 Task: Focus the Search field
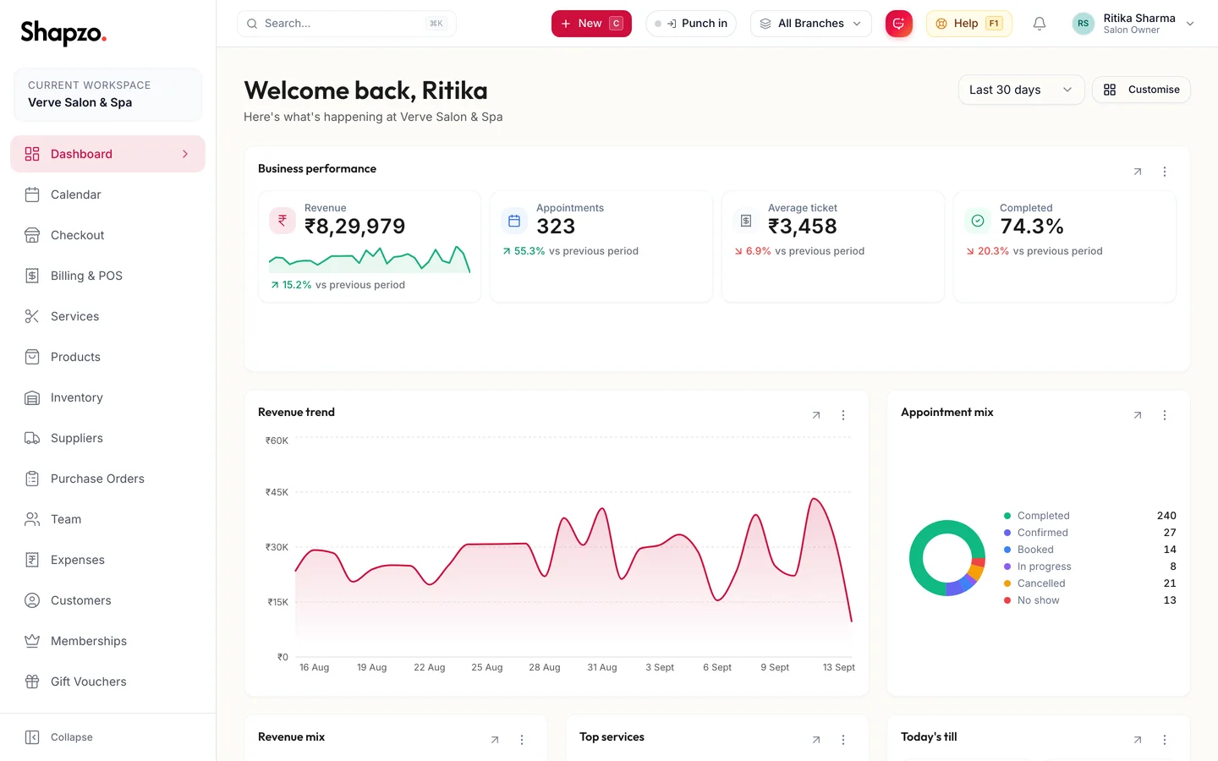point(347,24)
